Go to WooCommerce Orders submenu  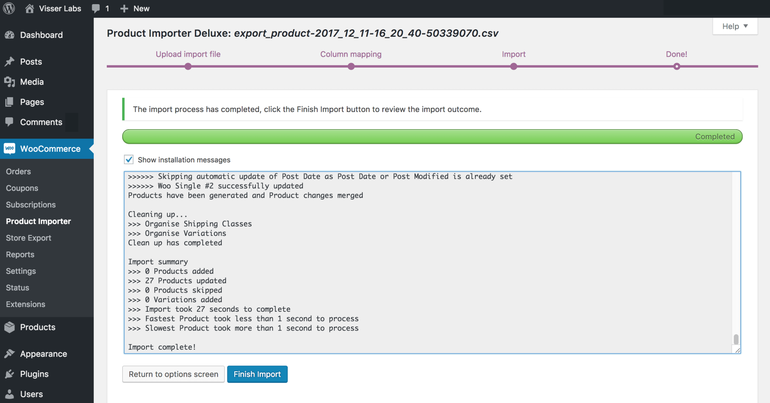pyautogui.click(x=18, y=171)
